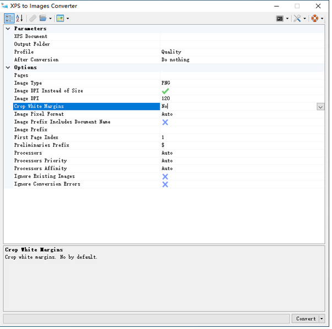Switch to categorized property view
This screenshot has width=332, height=329.
click(9, 18)
